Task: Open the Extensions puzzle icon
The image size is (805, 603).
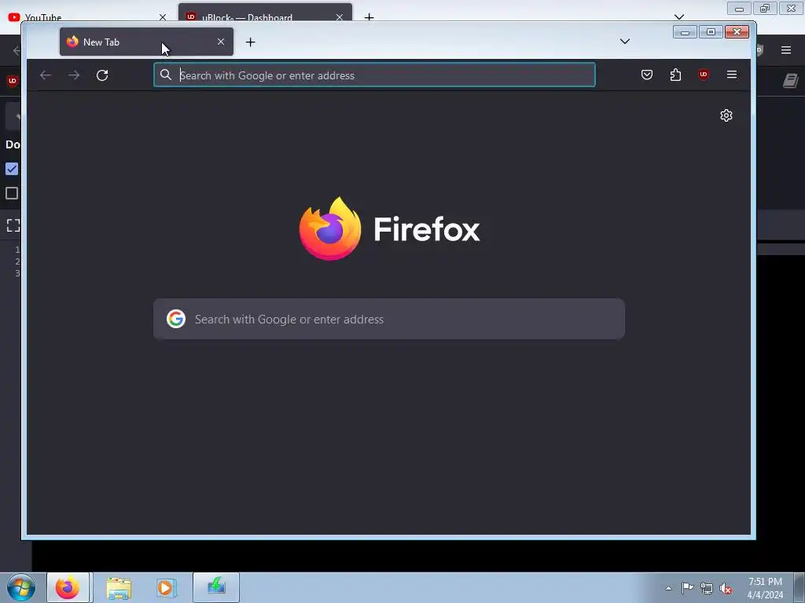Action: 675,75
